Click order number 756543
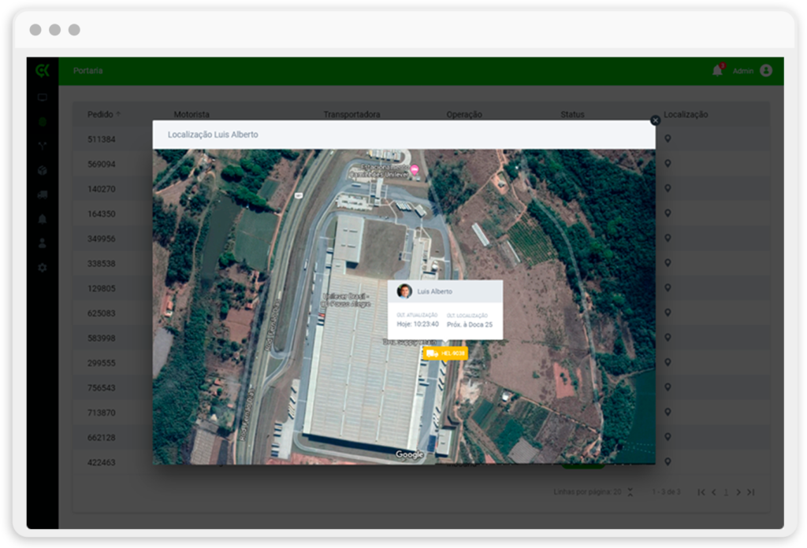This screenshot has width=807, height=548. tap(102, 387)
